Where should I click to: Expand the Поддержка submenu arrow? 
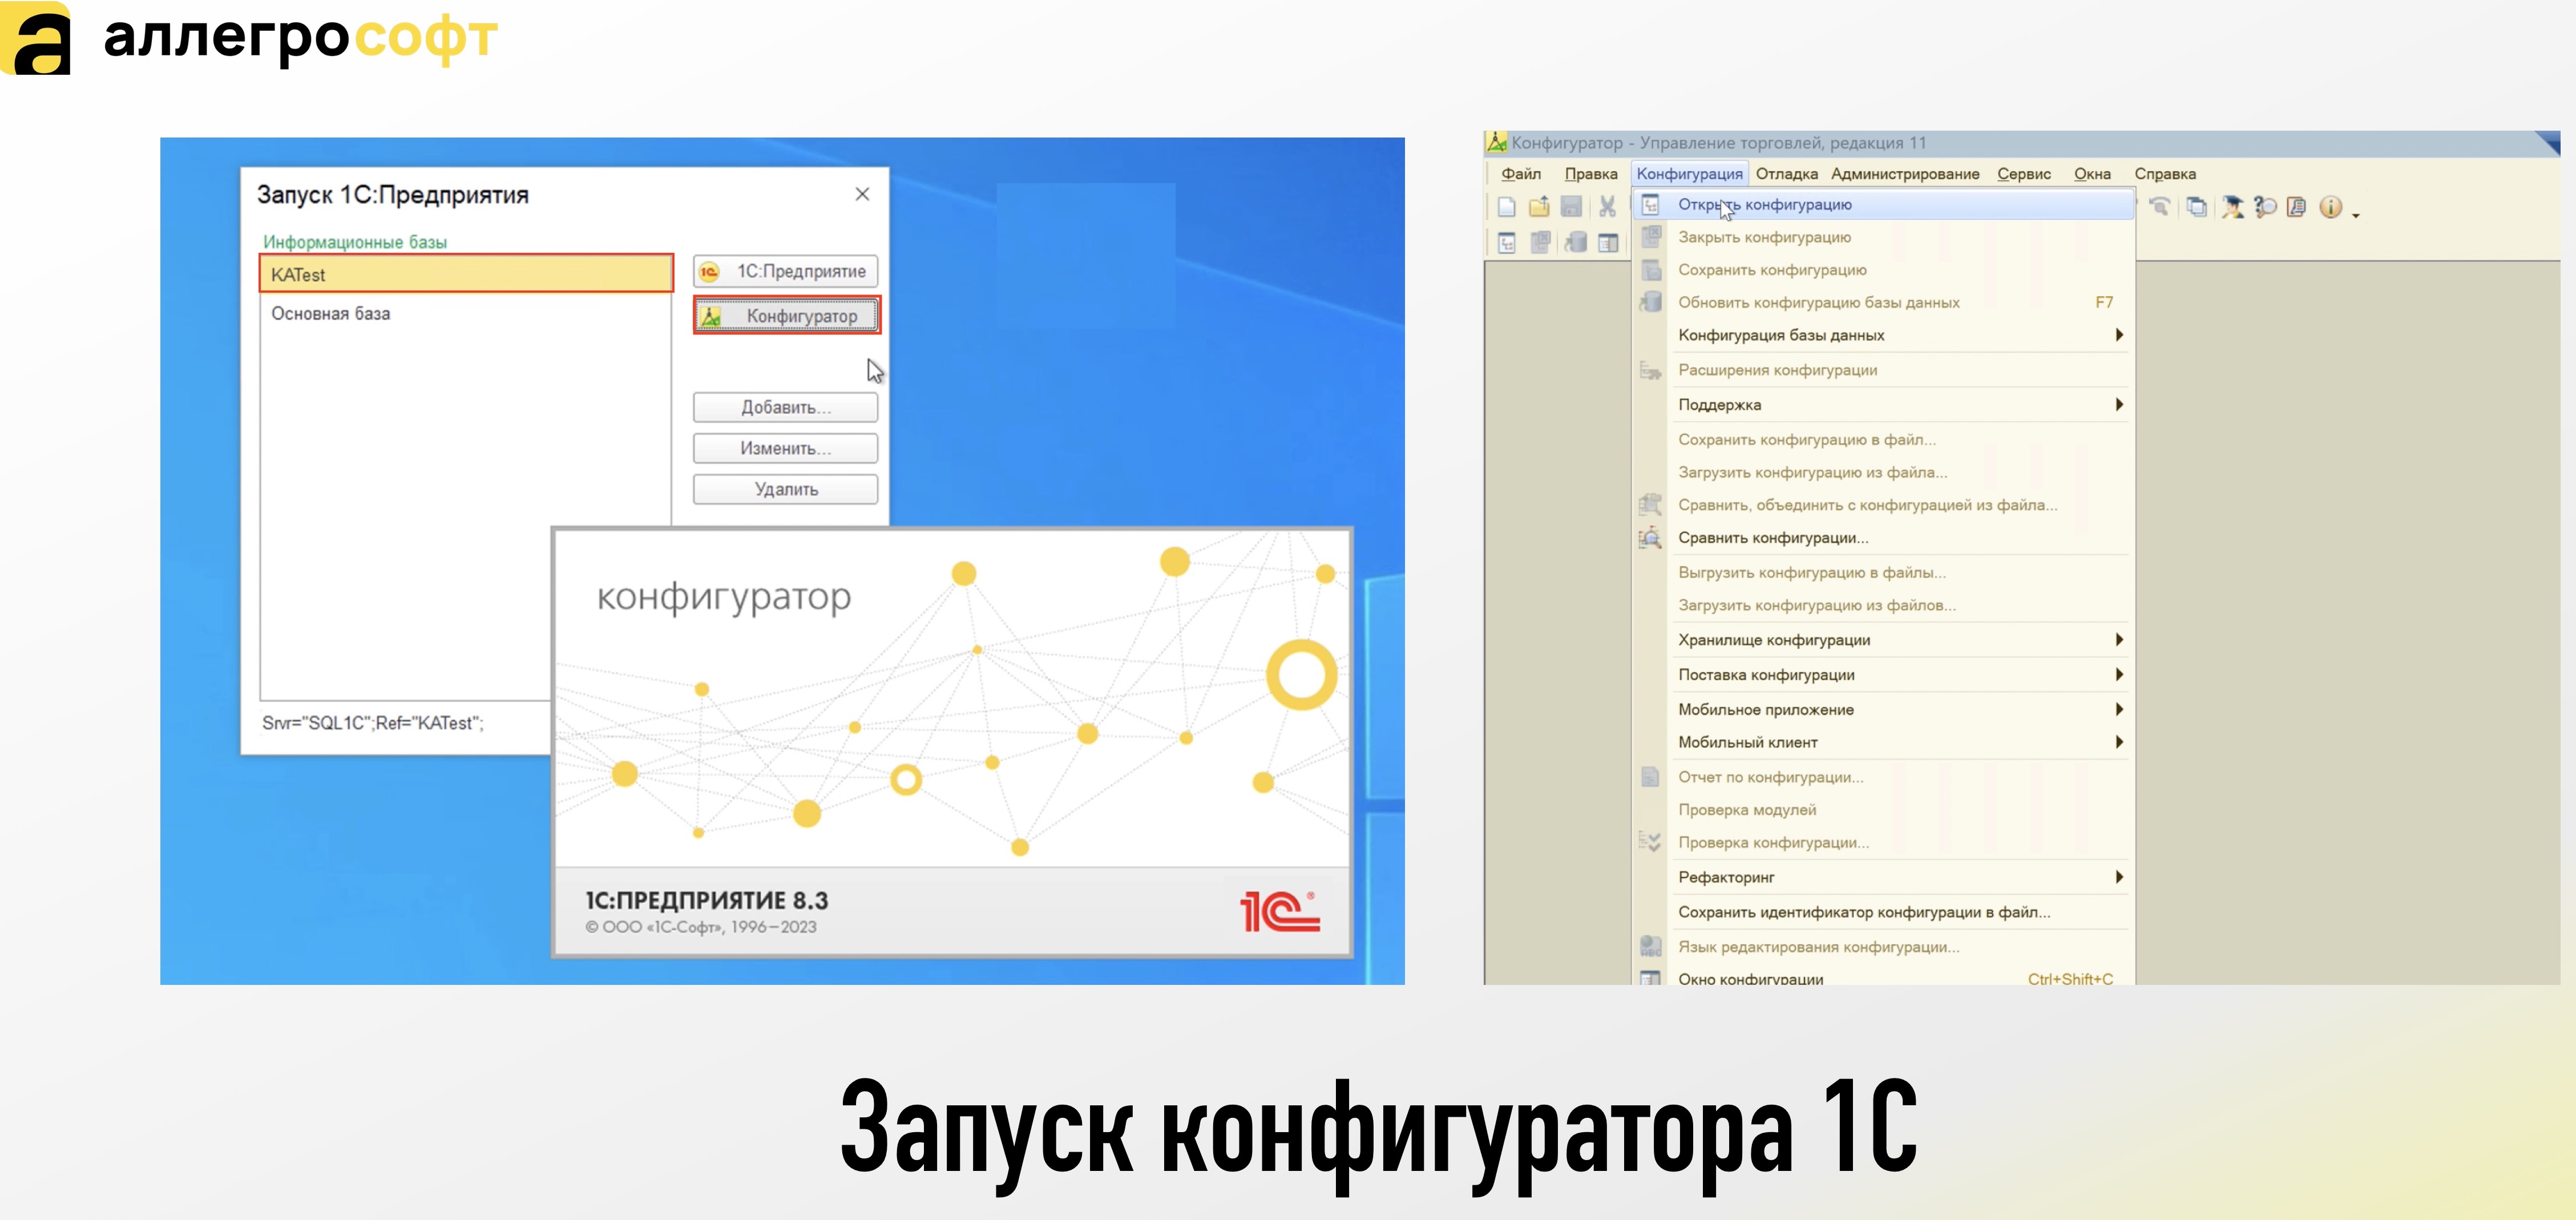click(2119, 404)
